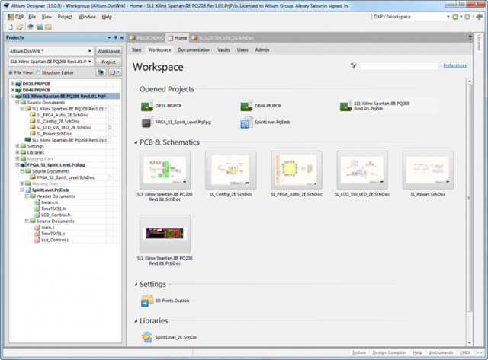The image size is (488, 360).
Task: Switch to the Users tab
Action: (242, 49)
